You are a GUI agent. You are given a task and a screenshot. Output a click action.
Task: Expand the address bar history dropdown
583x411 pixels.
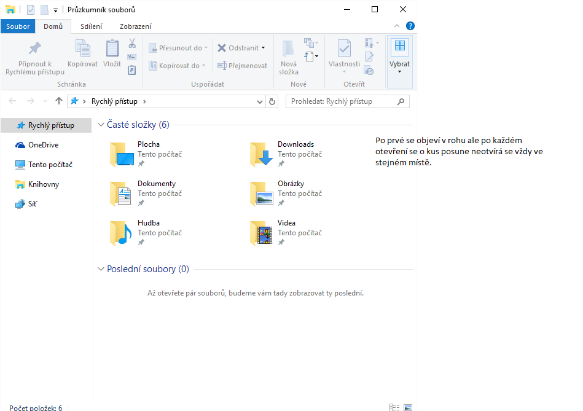pyautogui.click(x=259, y=101)
